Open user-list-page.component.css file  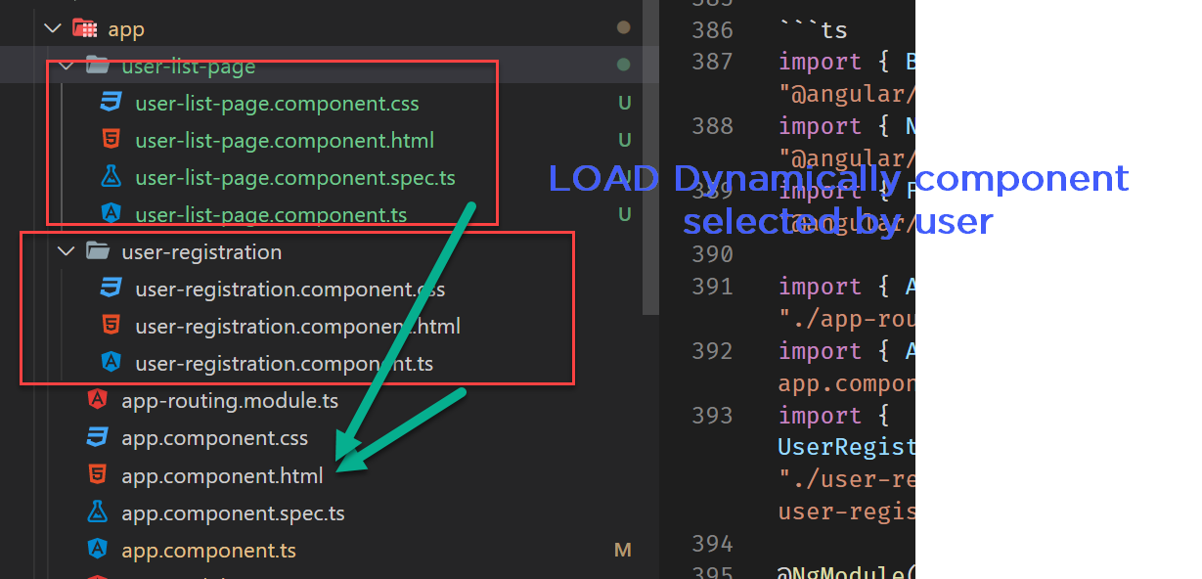pyautogui.click(x=277, y=104)
